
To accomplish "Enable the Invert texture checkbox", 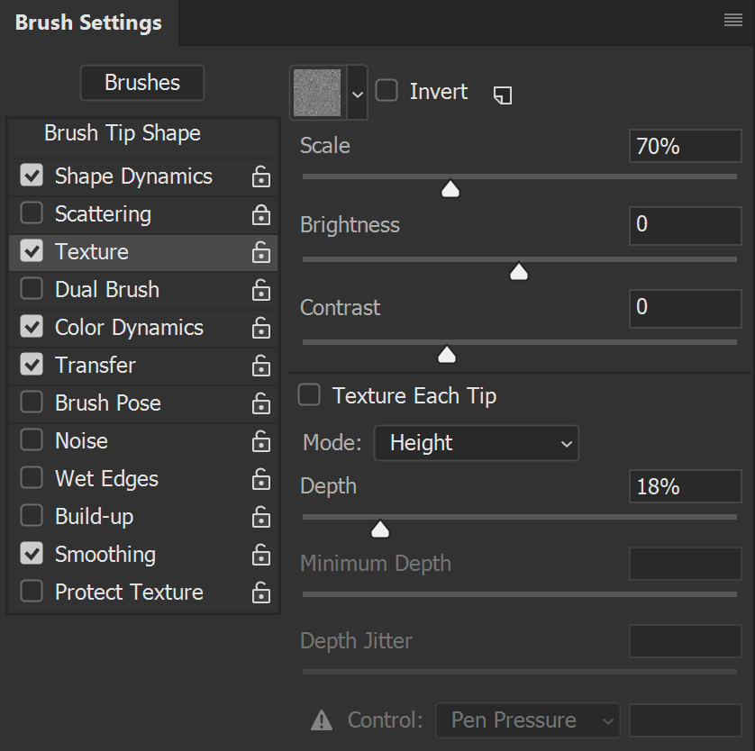I will 387,91.
